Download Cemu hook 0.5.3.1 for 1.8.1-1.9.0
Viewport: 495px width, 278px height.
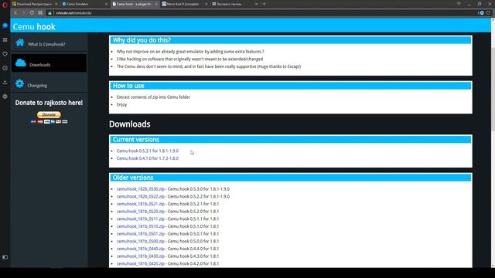coord(148,151)
